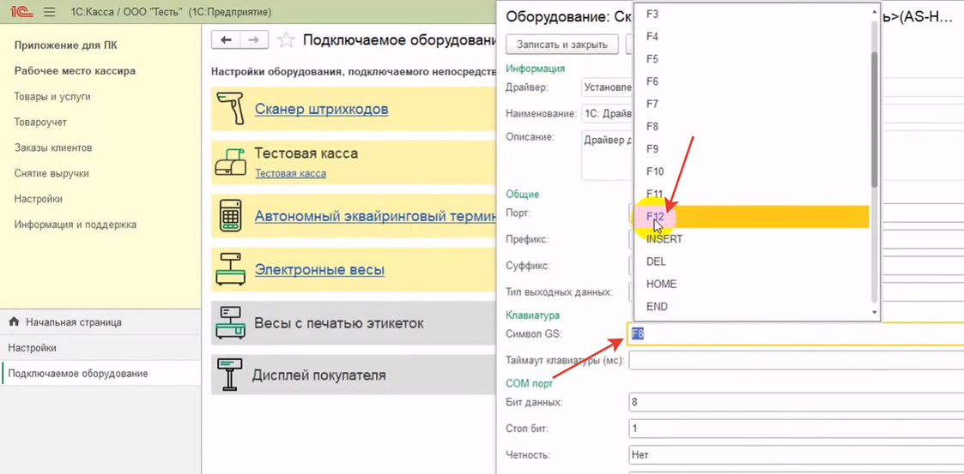This screenshot has height=474, width=964.
Task: Choose F4 in the dropdown list
Action: (x=753, y=37)
